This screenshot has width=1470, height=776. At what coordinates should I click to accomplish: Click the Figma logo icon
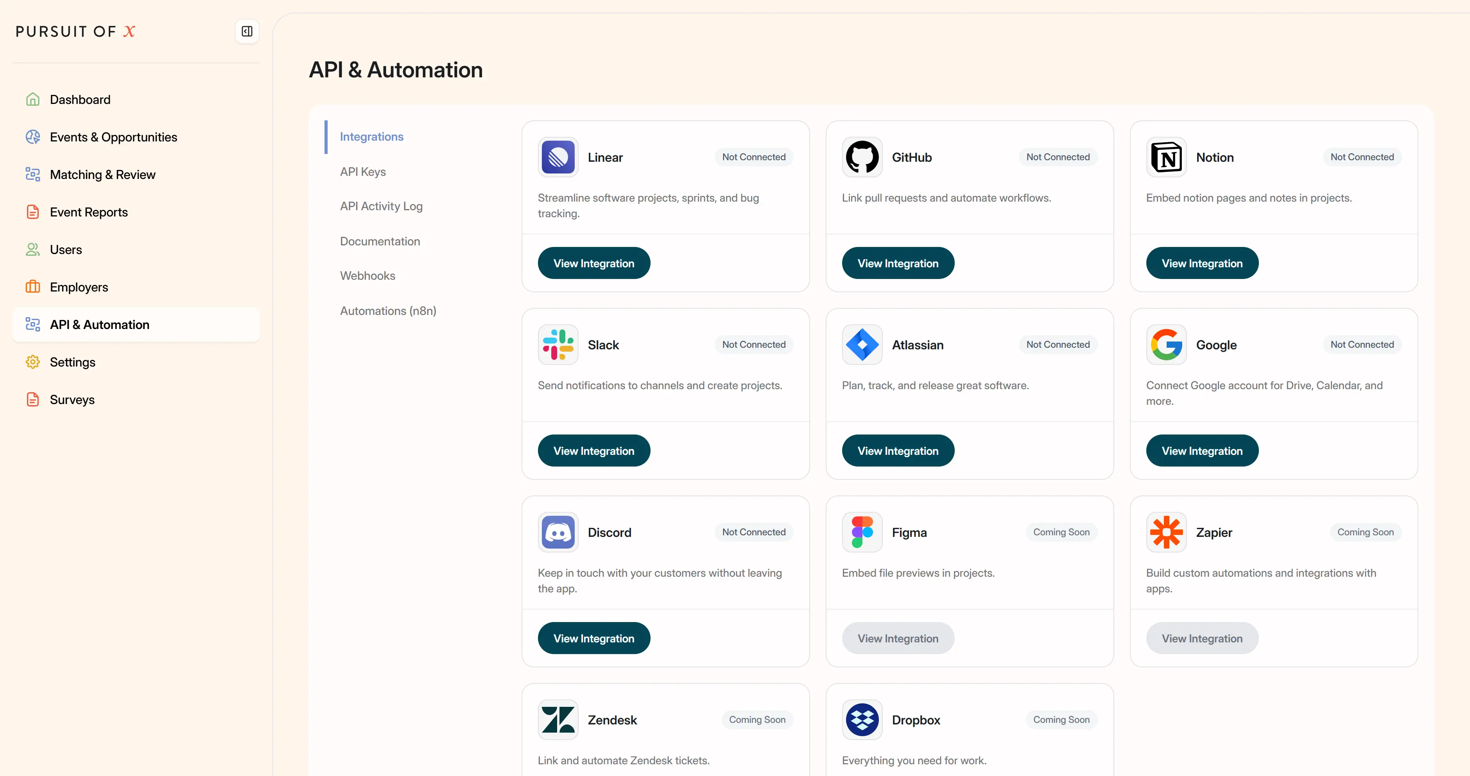862,532
